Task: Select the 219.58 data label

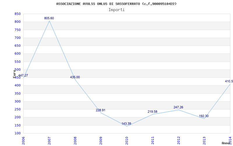Action: pos(152,112)
